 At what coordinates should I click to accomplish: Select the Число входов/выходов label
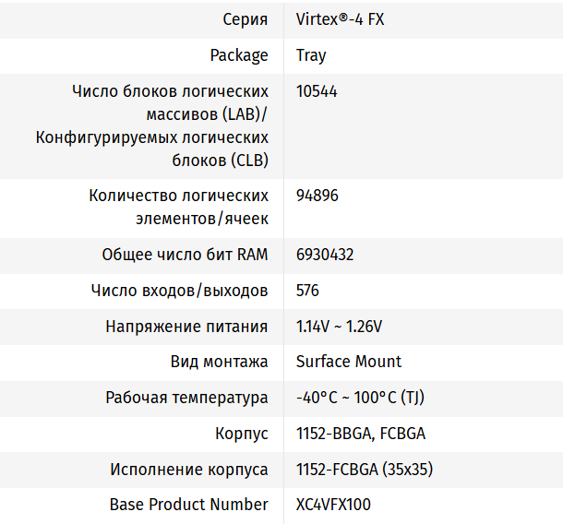[x=180, y=291]
